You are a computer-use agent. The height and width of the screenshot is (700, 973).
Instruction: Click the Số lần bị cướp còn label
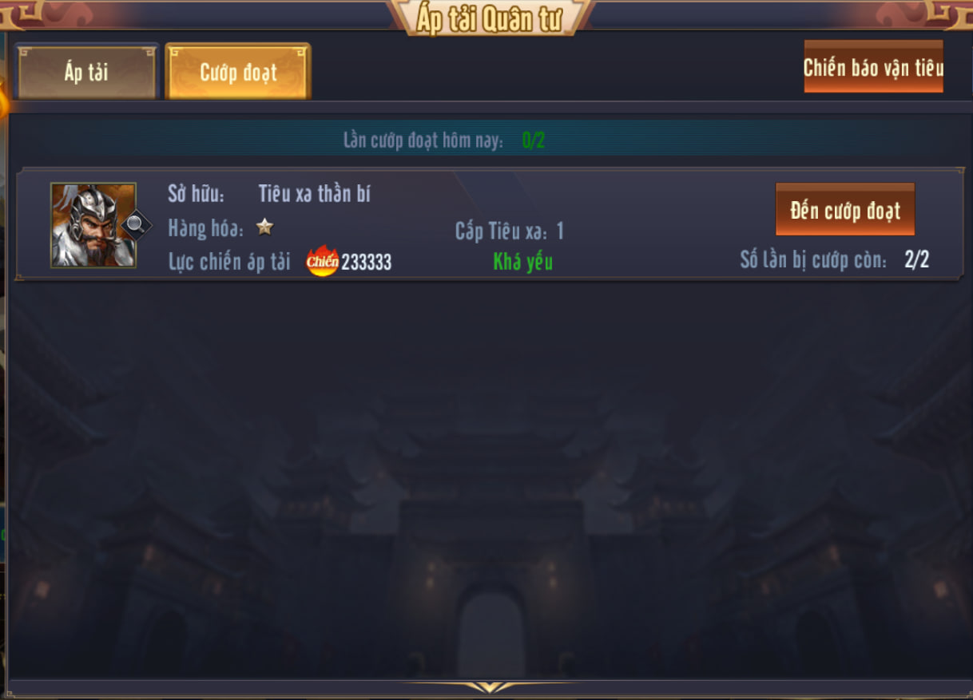point(813,260)
